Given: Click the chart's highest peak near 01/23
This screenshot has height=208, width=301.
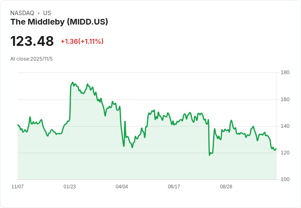Looking at the screenshot, I should point(73,82).
